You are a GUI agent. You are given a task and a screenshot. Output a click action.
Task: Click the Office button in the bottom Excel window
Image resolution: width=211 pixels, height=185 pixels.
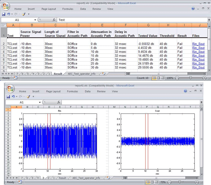click(x=10, y=89)
